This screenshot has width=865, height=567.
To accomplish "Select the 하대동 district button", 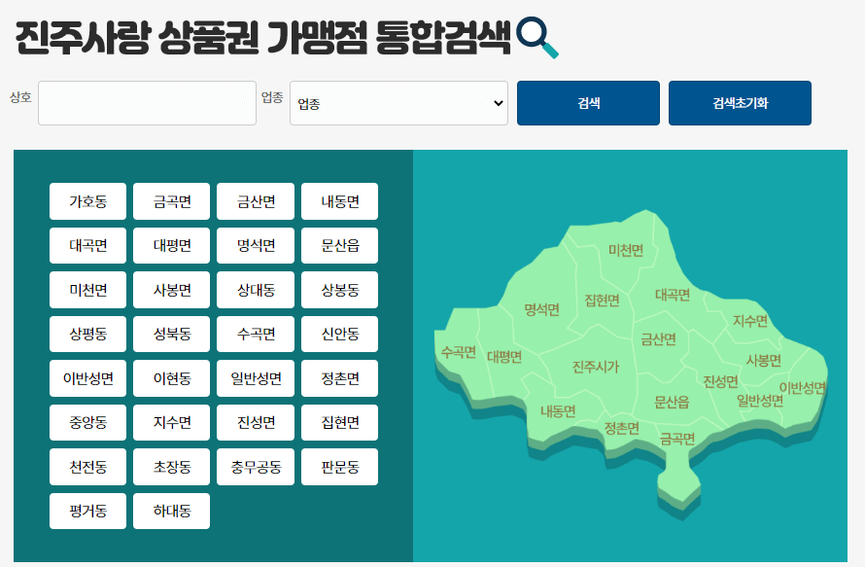I will coord(171,511).
